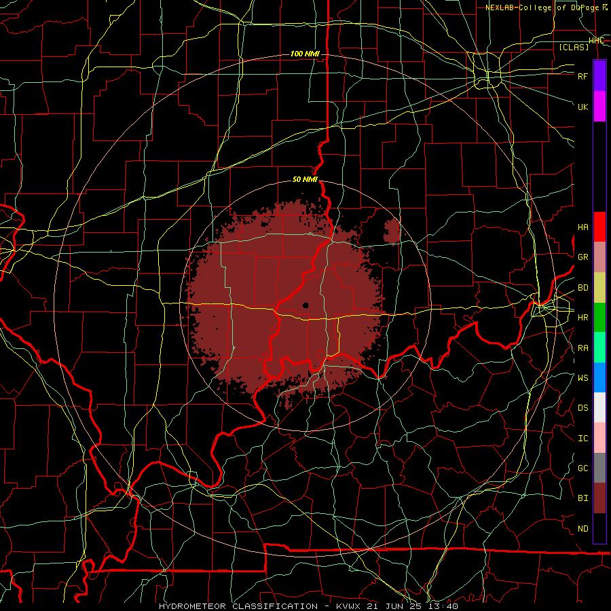The height and width of the screenshot is (611, 611).
Task: Click the HYDROMETEOR CLASSIFICATION title text
Action: (238, 606)
